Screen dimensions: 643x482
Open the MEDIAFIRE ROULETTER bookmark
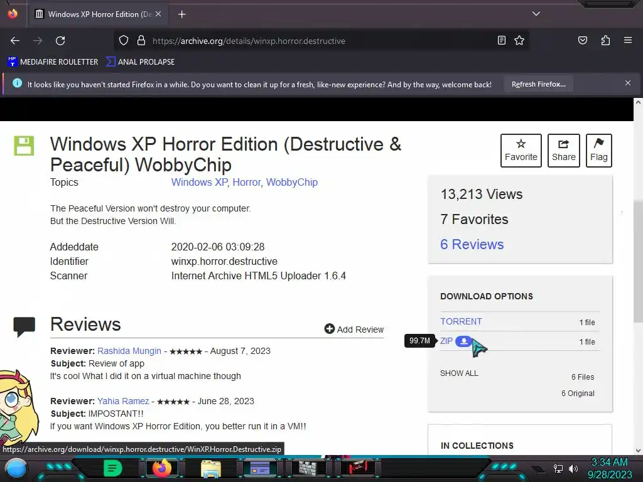point(53,62)
